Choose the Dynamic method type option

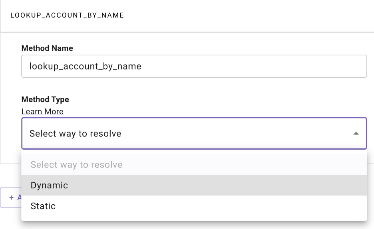[194, 185]
